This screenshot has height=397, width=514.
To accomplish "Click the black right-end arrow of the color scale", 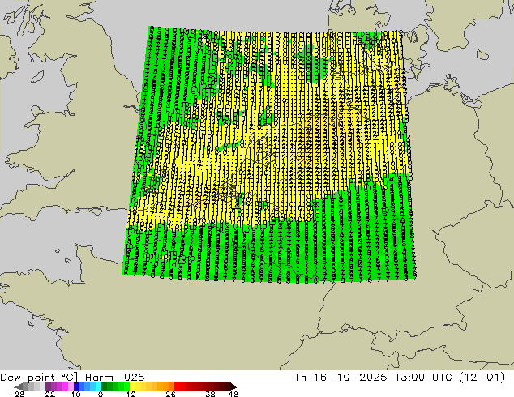I will pos(233,386).
